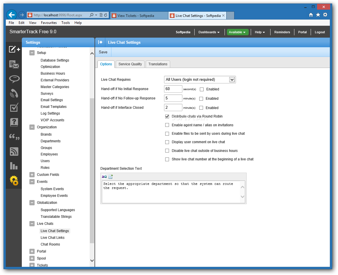The width and height of the screenshot is (338, 275).
Task: Click the Department Selection Text area
Action: [x=173, y=192]
